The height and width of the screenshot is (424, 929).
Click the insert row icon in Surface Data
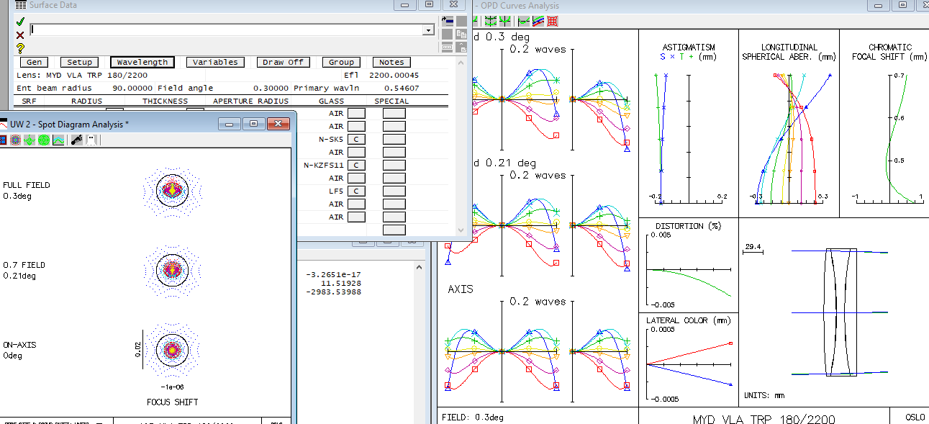tap(447, 21)
